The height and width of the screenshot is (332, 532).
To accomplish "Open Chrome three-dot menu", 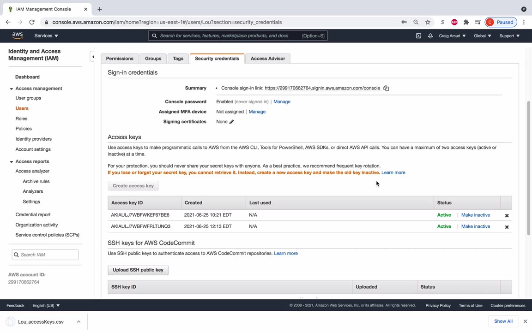I will pos(524,22).
